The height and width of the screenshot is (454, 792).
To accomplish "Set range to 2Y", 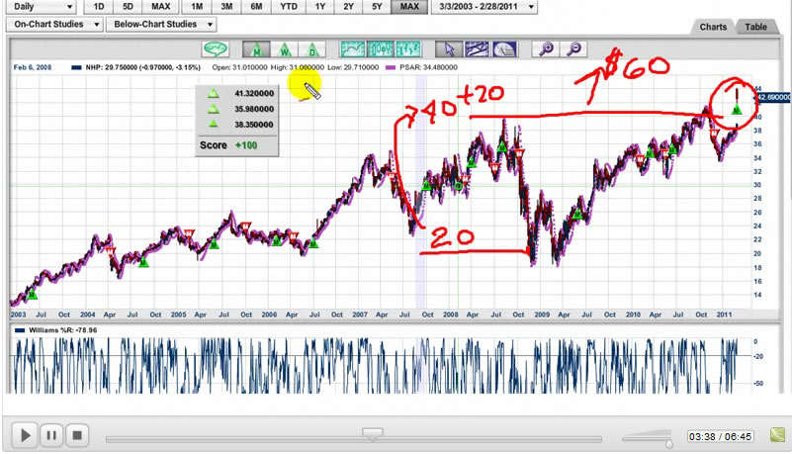I will point(348,7).
